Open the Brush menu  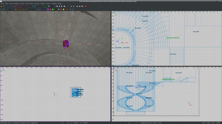coord(42,3)
